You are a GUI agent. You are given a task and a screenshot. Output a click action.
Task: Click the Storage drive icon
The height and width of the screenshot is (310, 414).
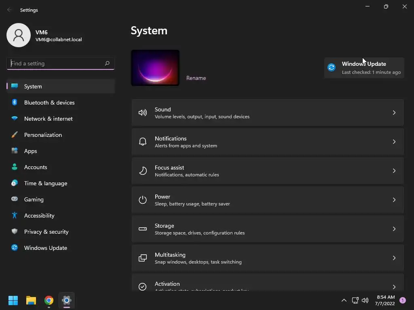tap(143, 229)
